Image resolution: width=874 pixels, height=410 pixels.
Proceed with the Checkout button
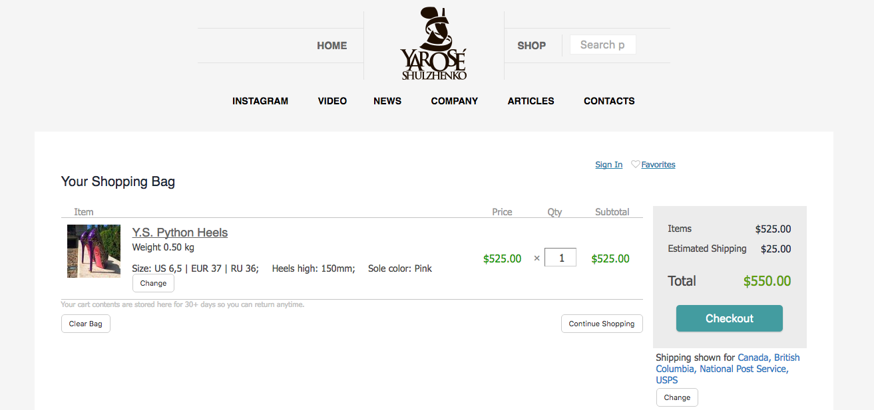pos(729,318)
